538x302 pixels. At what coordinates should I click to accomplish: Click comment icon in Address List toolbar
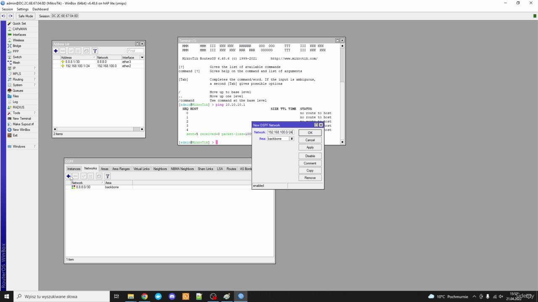coord(86,51)
